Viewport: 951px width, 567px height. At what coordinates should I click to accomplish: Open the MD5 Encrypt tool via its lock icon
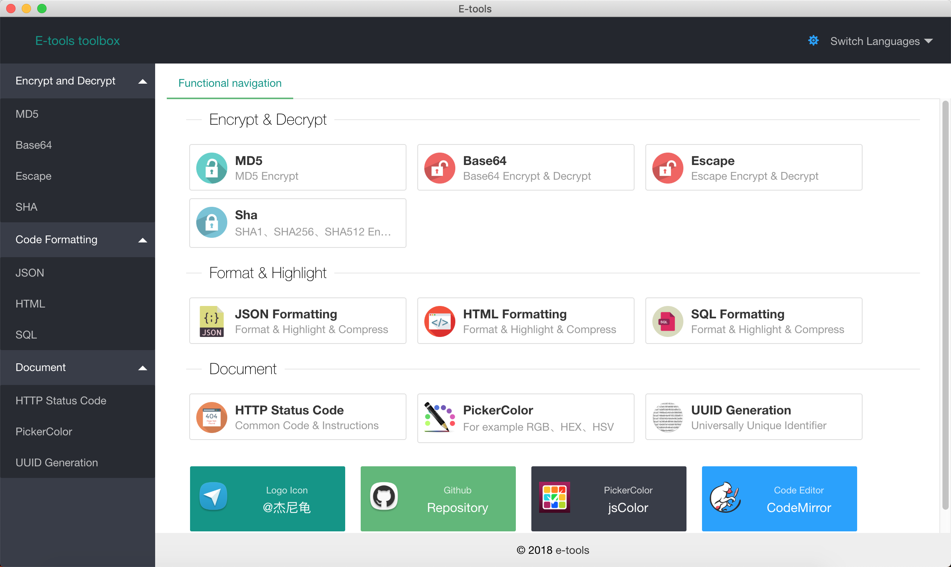(211, 167)
